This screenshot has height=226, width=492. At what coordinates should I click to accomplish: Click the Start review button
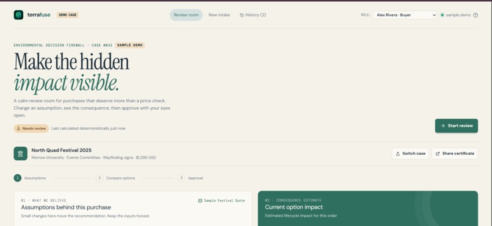(x=457, y=126)
